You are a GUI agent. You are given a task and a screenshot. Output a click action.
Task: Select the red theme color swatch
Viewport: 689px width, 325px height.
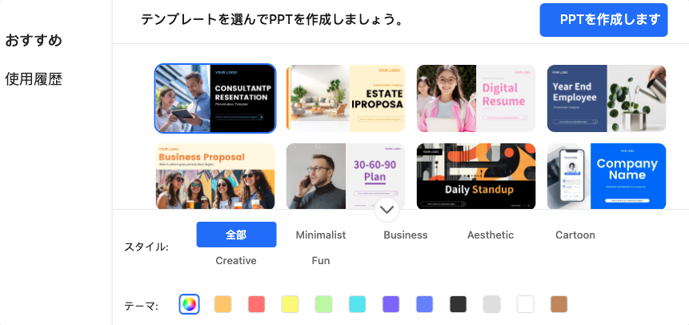pyautogui.click(x=257, y=304)
